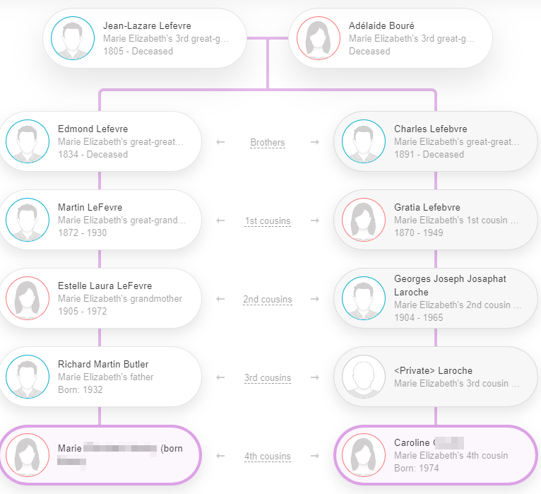This screenshot has width=541, height=494.
Task: Click the right arrow beside 4th cousins
Action: [x=315, y=457]
